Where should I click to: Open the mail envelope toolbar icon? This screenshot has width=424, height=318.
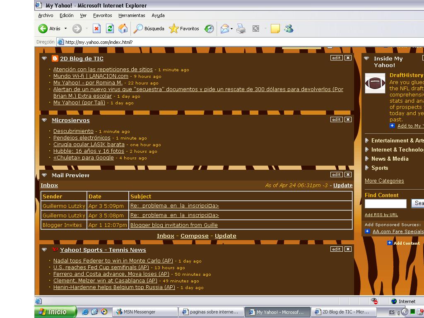click(x=225, y=29)
